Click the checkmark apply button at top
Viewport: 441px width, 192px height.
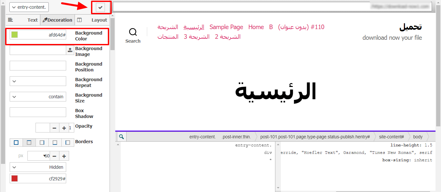click(x=101, y=7)
